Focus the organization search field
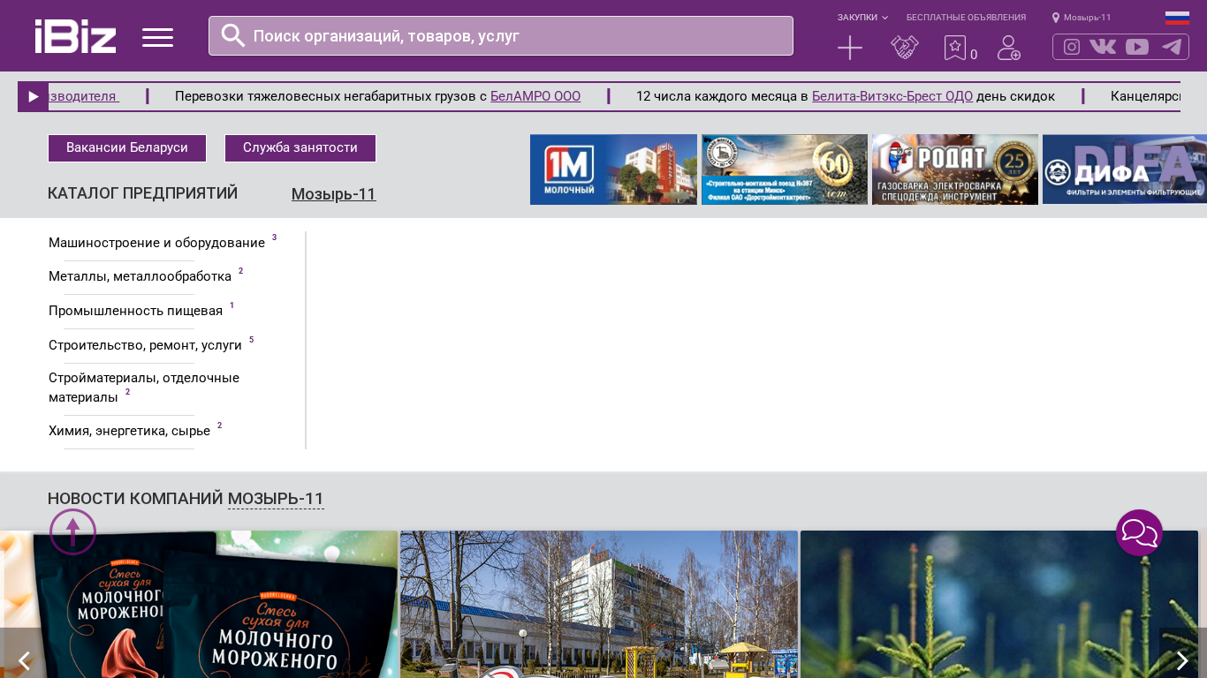This screenshot has width=1207, height=678. (501, 35)
